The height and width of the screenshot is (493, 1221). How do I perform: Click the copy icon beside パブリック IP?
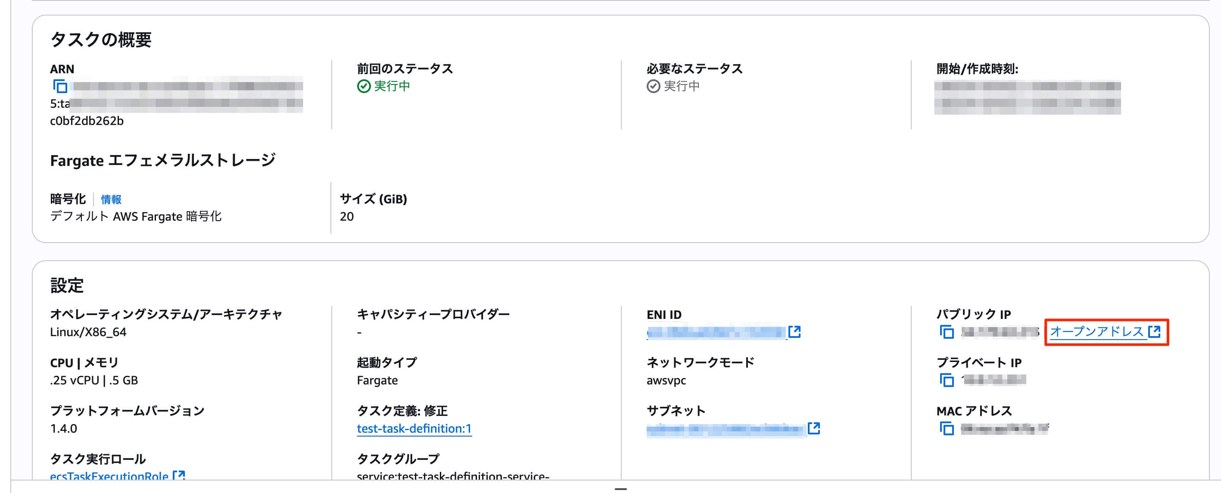[x=946, y=332]
